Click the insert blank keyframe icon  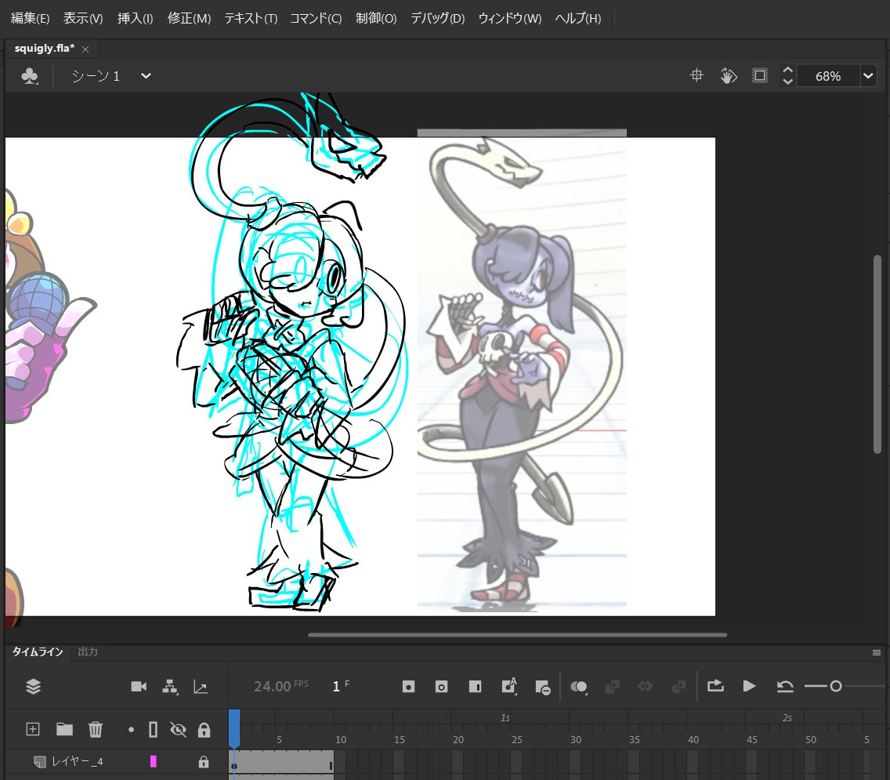coord(441,687)
